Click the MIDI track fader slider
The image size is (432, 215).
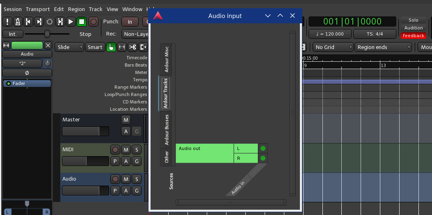pyautogui.click(x=85, y=161)
